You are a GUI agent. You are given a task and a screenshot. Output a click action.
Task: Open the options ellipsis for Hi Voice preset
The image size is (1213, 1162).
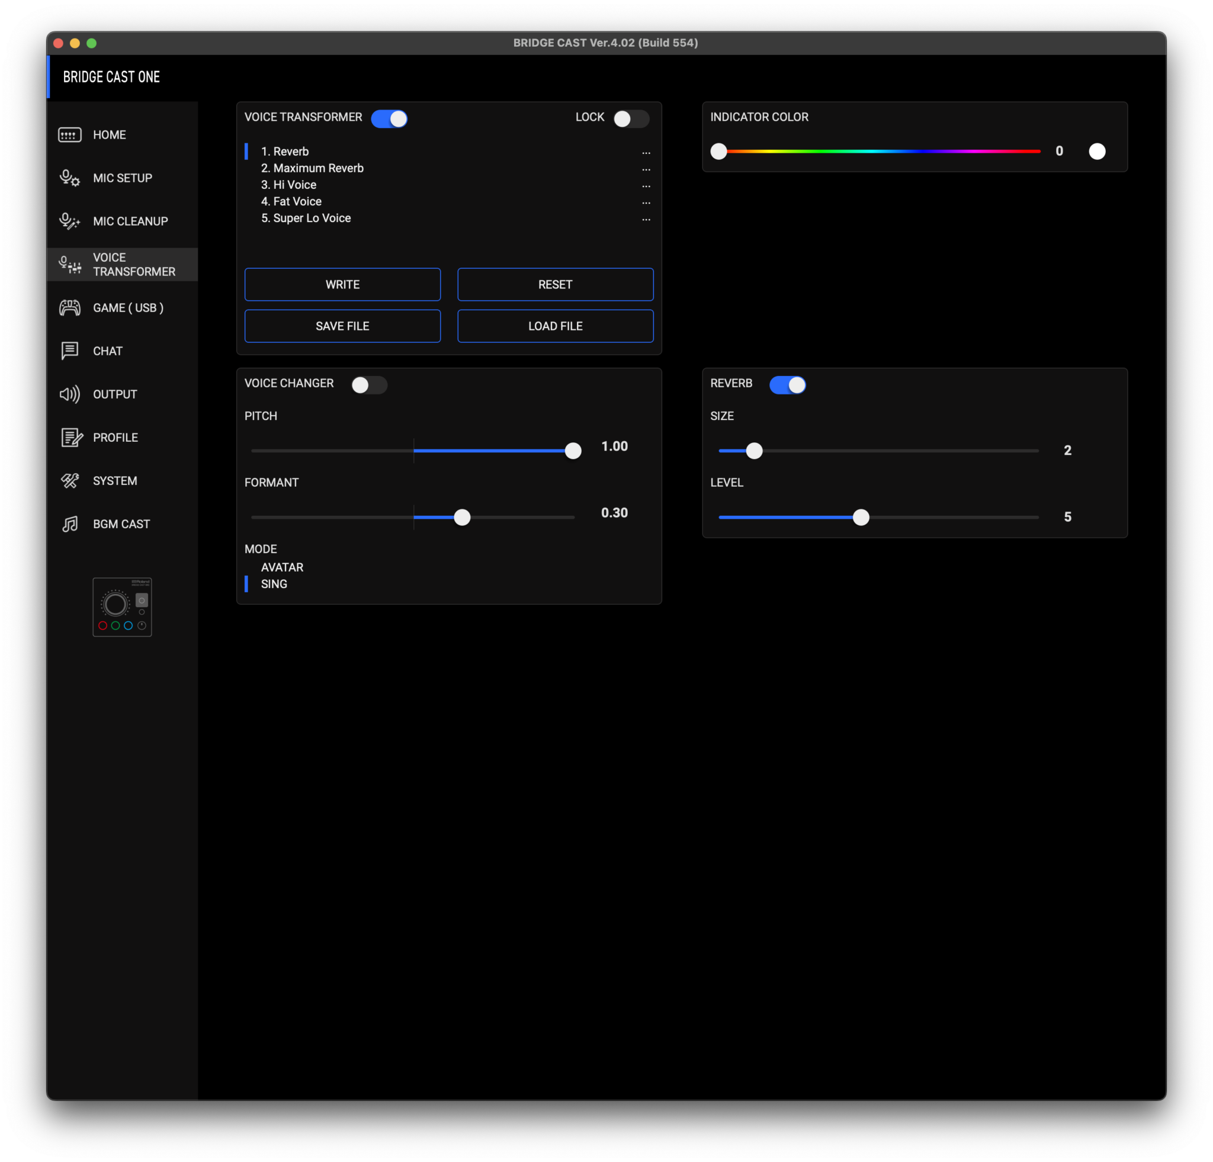coord(646,185)
